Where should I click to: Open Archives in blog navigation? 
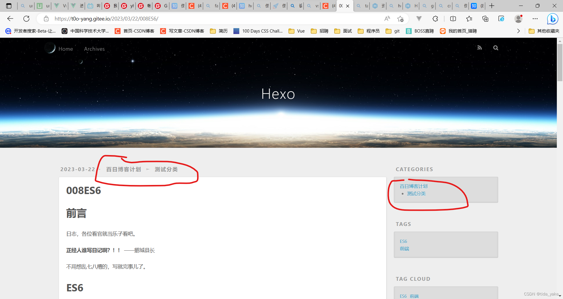[x=94, y=49]
